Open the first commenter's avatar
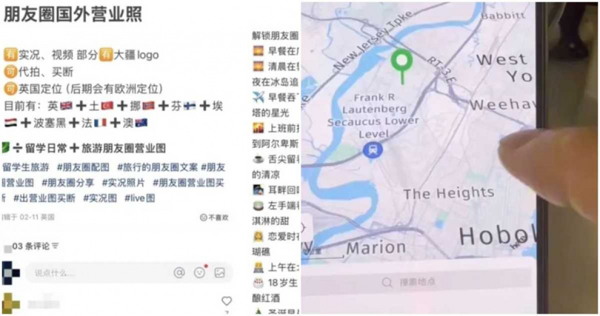 (x=10, y=273)
